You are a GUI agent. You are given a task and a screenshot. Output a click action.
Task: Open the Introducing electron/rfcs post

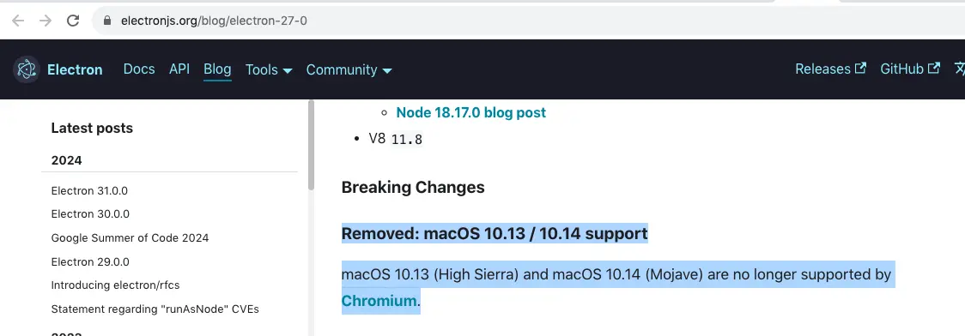(x=115, y=285)
